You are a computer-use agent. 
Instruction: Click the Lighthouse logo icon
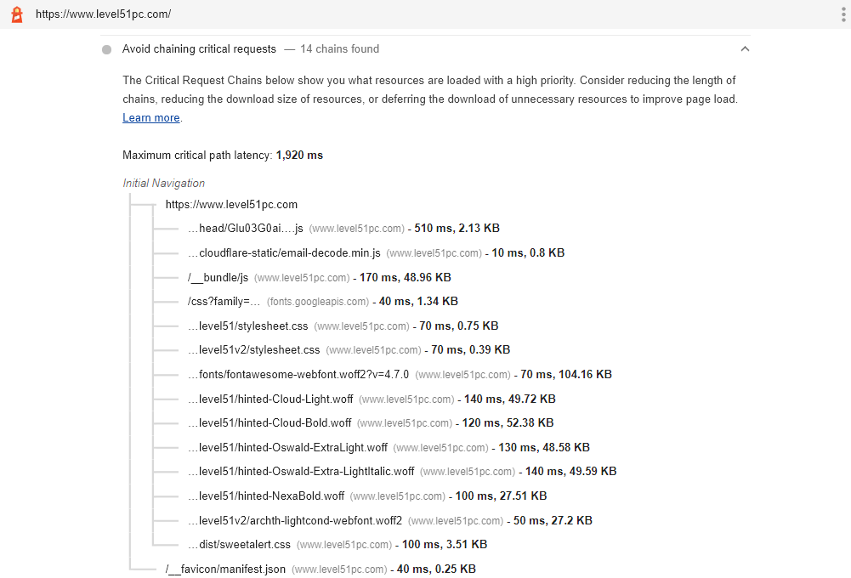click(17, 14)
